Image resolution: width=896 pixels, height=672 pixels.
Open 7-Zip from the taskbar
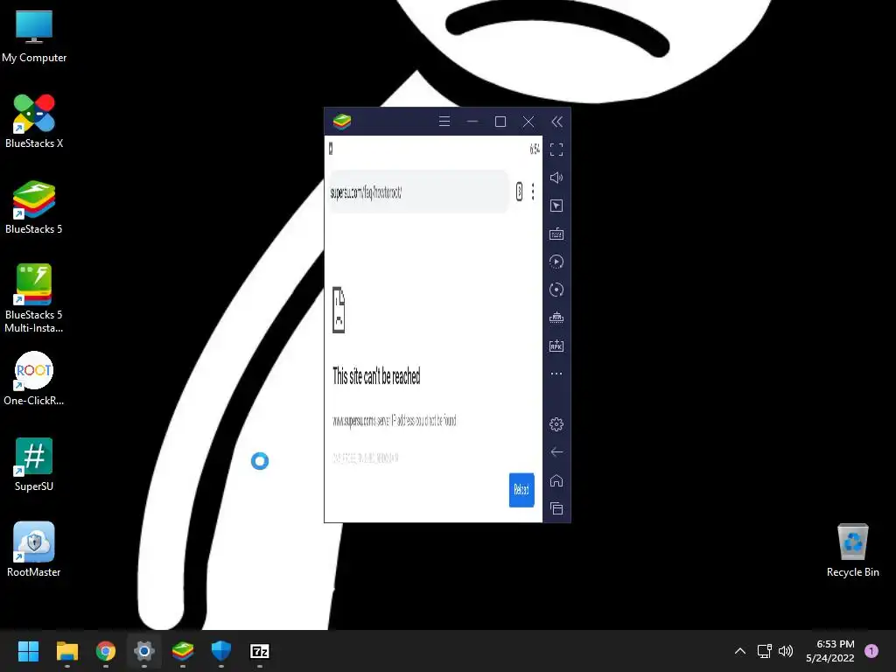click(259, 651)
